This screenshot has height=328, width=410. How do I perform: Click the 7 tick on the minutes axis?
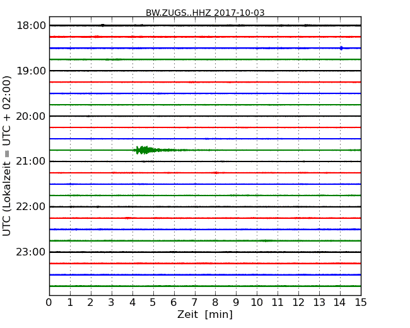coord(194,303)
